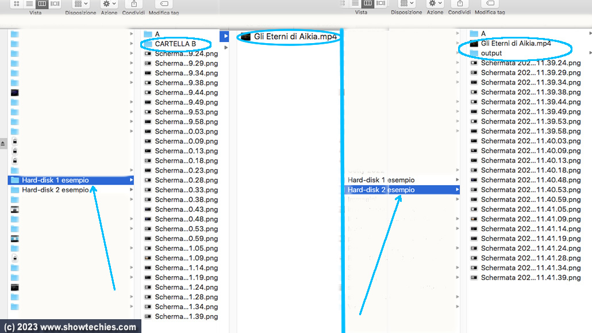Click thumbnail icon of Scherma...9.24.png
The image size is (592, 333).
(148, 53)
